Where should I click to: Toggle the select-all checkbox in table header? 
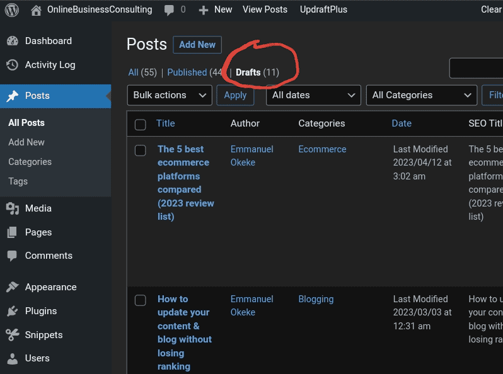pos(141,125)
